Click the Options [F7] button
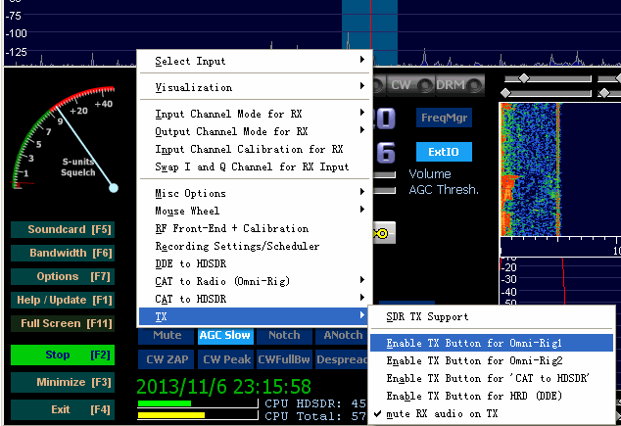This screenshot has width=621, height=426. point(63,276)
